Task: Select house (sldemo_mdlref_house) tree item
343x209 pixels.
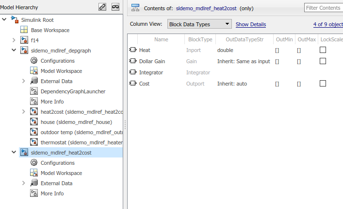Action: click(76, 122)
